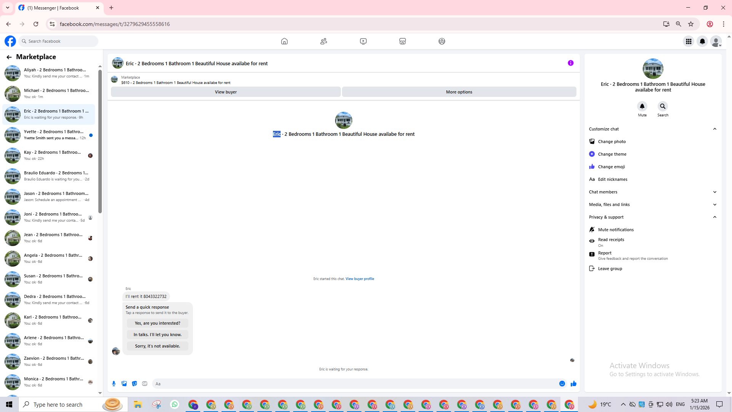Click the message input field

(x=355, y=384)
